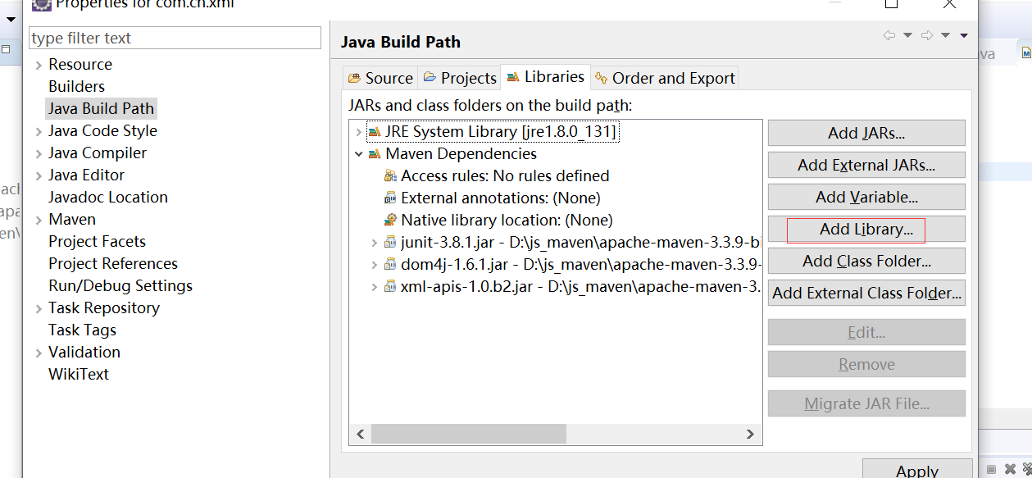Select the Resource item label
The height and width of the screenshot is (478, 1032).
point(80,64)
